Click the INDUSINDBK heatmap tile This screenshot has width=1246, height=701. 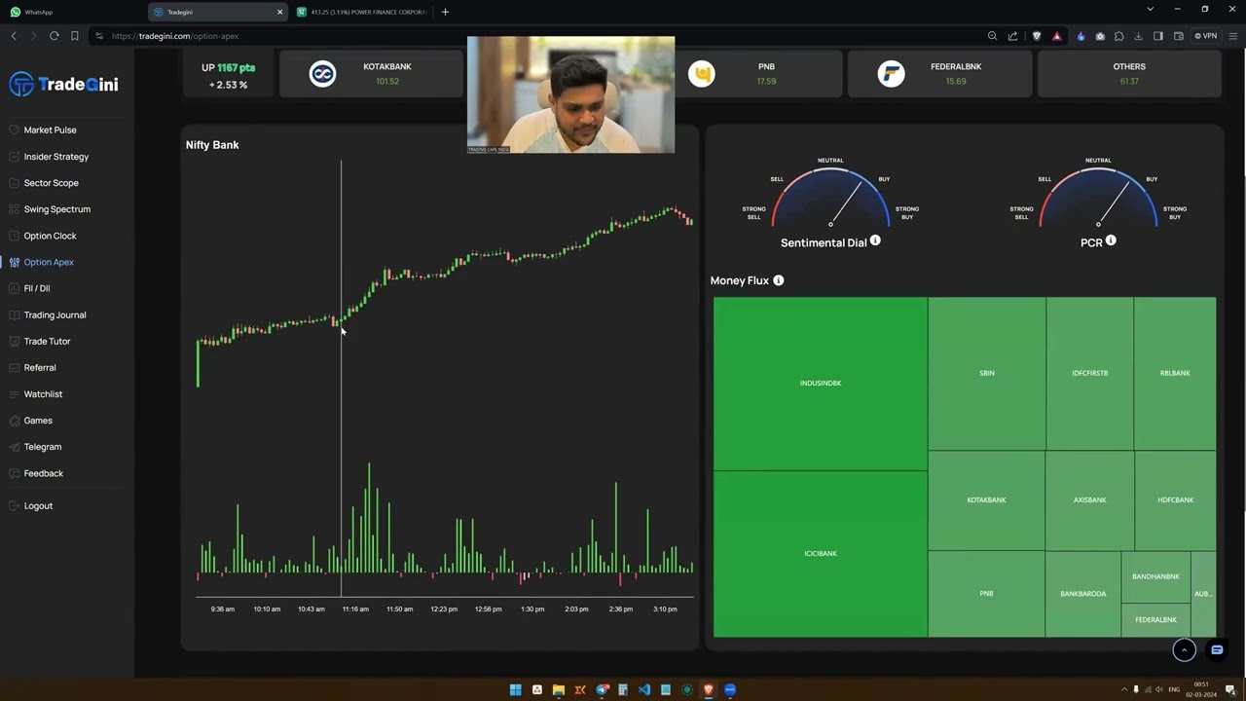pos(820,384)
